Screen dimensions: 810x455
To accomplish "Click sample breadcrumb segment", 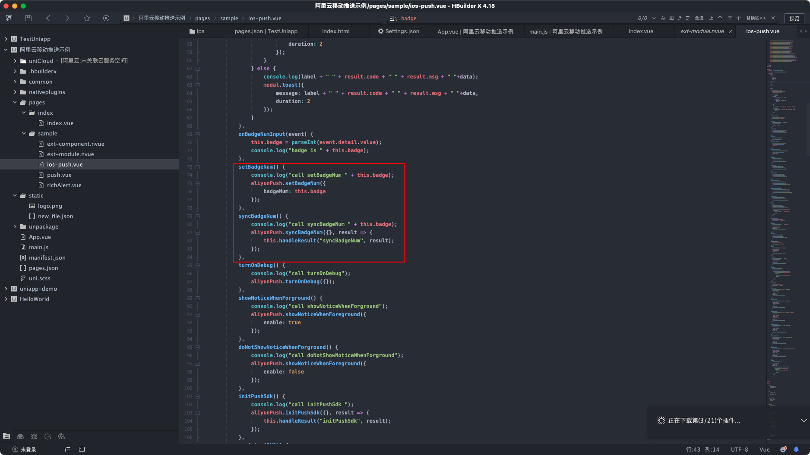I will [229, 18].
